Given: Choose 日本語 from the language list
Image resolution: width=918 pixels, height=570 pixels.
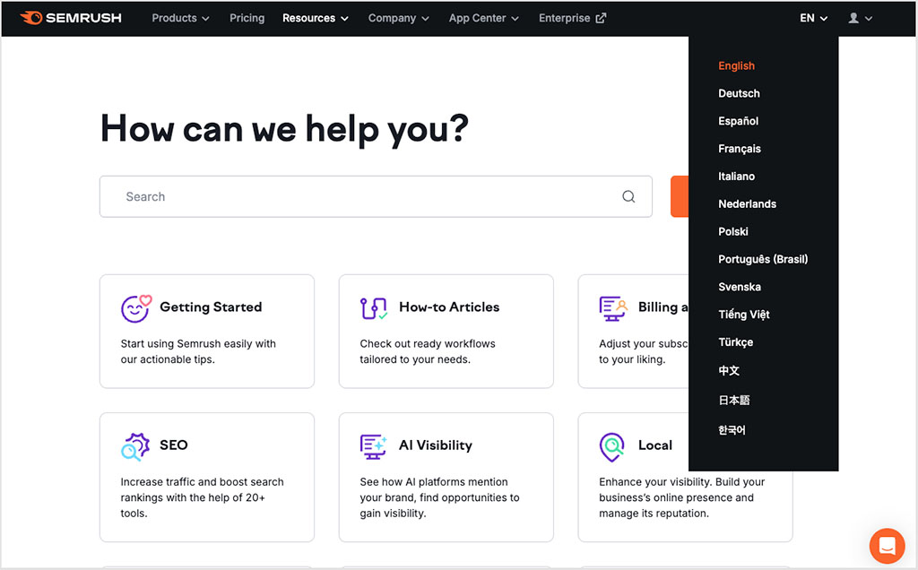Looking at the screenshot, I should 733,402.
